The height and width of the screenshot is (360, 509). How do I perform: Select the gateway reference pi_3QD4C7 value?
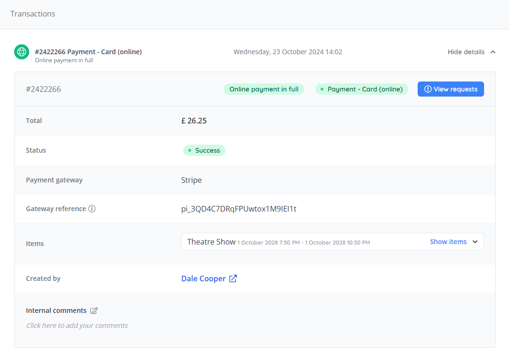pos(239,209)
